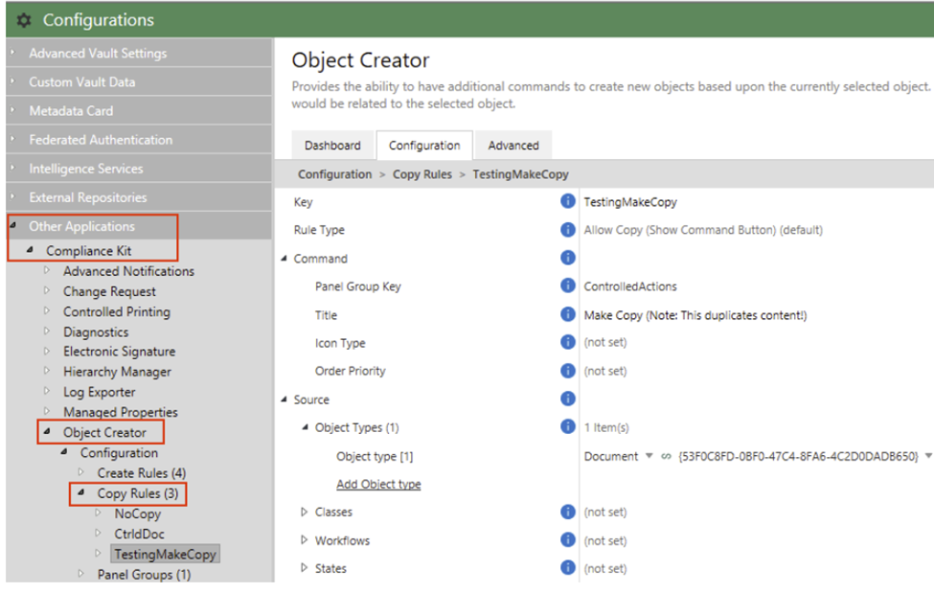Expand External Repositories section

12,196
